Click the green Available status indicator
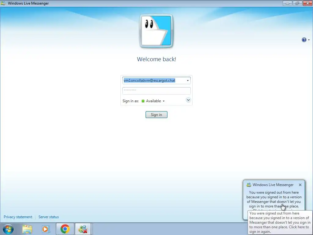Image resolution: width=313 pixels, height=235 pixels. pyautogui.click(x=143, y=101)
